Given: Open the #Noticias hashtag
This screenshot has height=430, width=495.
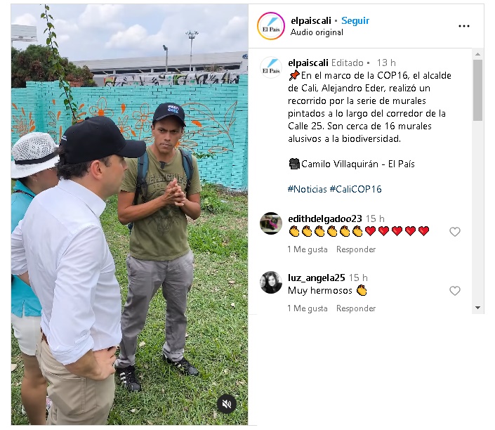Looking at the screenshot, I should [x=307, y=189].
